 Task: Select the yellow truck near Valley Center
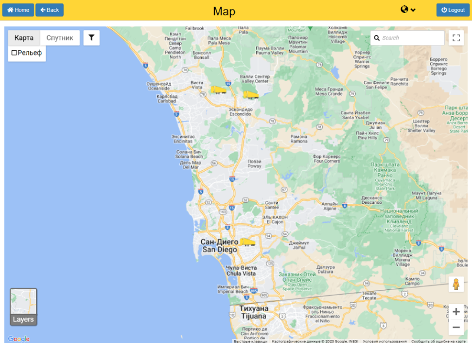(251, 95)
